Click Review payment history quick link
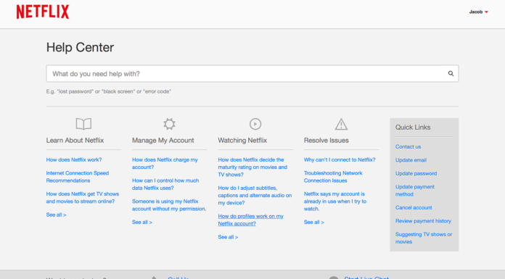505x279 pixels. click(423, 221)
